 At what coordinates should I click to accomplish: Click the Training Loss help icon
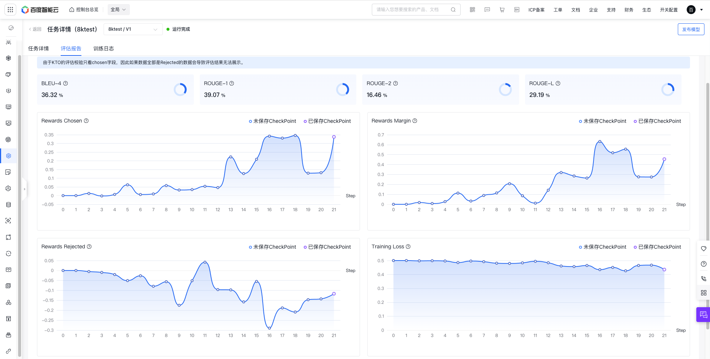tap(408, 246)
